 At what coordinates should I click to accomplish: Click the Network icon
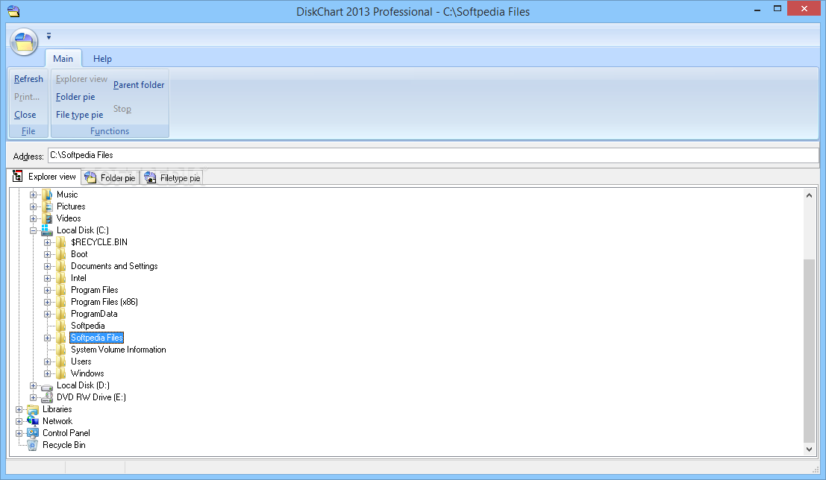[33, 421]
